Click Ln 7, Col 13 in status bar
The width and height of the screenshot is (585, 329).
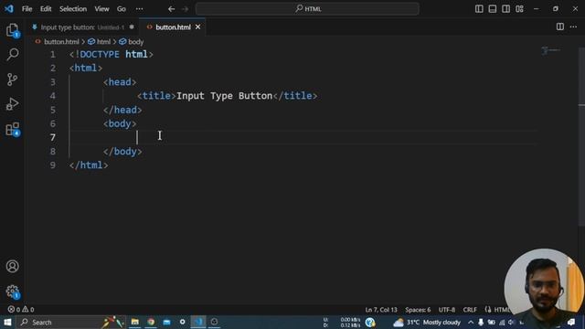click(x=381, y=310)
